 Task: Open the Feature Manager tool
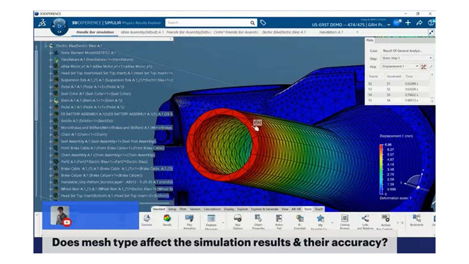211,219
